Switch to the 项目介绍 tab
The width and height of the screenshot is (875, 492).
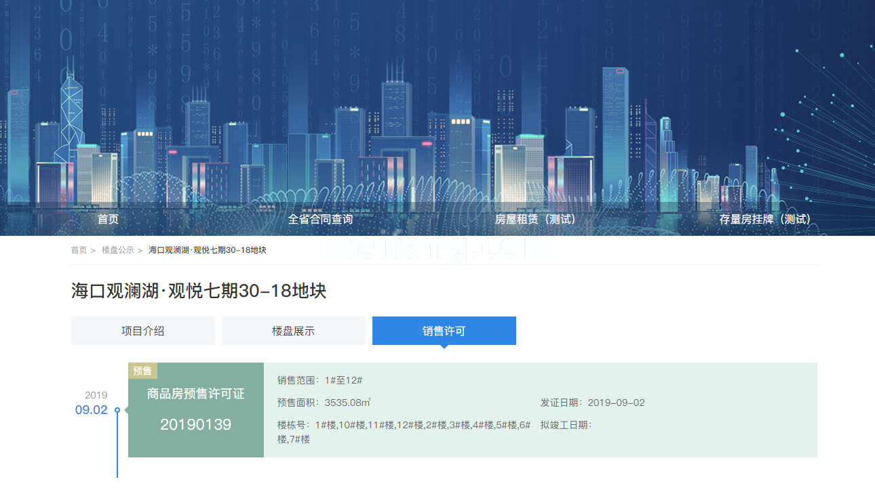[143, 331]
